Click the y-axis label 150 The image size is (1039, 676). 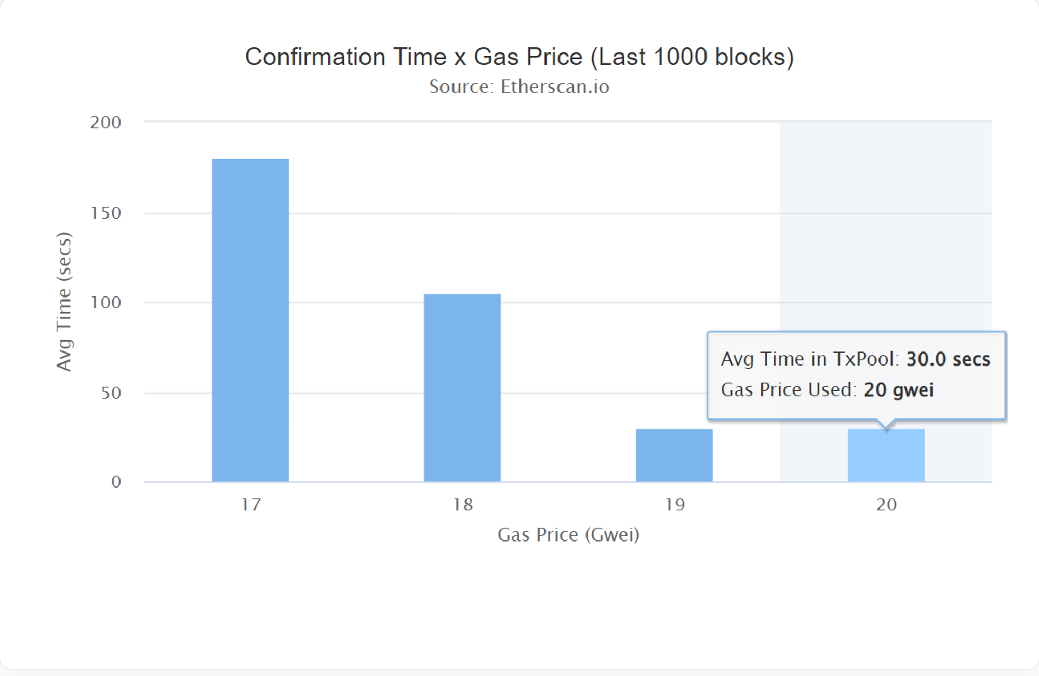(x=105, y=213)
